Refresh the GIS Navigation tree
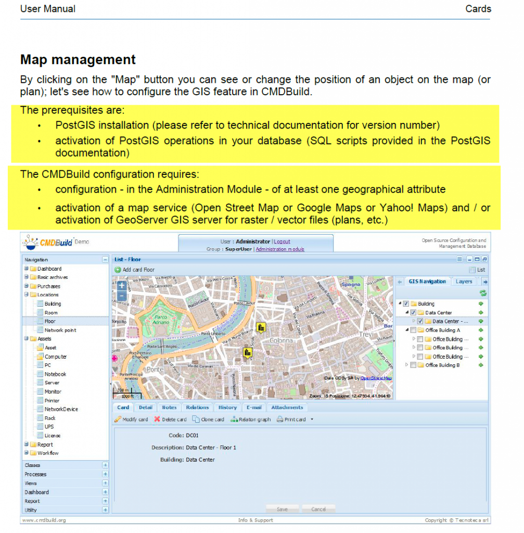 click(x=483, y=293)
